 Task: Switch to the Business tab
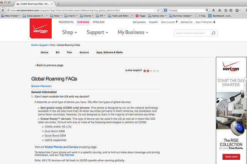pyautogui.click(x=83, y=22)
